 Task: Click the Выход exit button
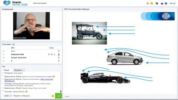pos(172,3)
